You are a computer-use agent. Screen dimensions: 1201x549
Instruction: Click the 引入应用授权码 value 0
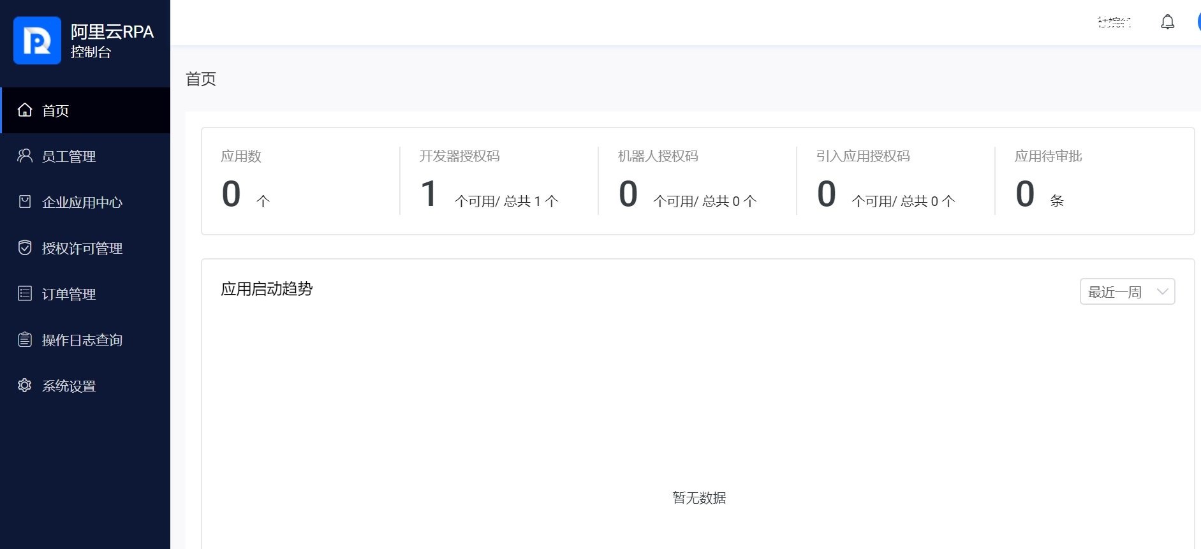tap(827, 194)
